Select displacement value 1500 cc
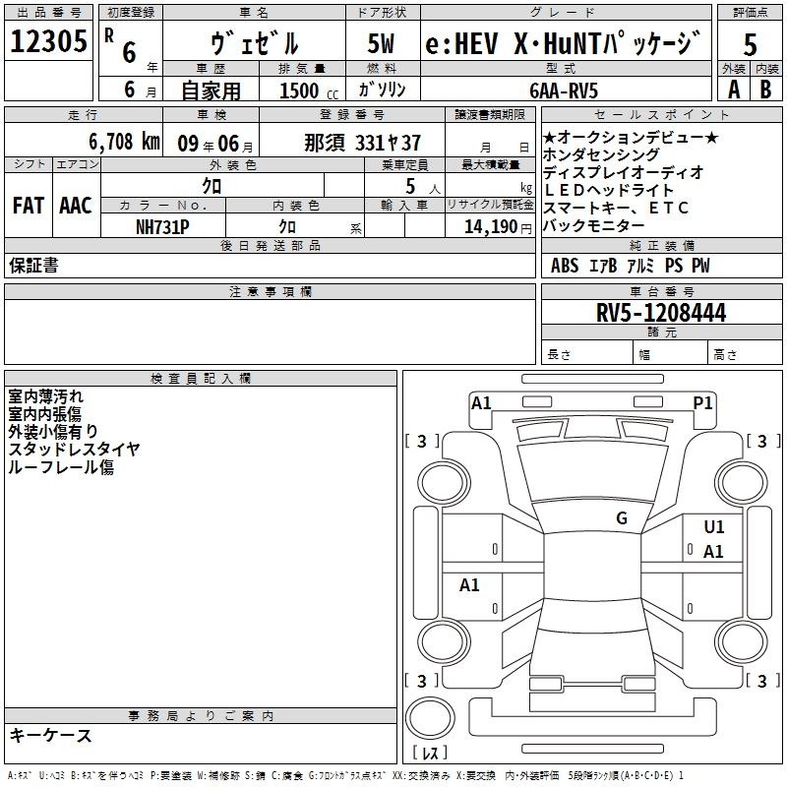The width and height of the screenshot is (787, 787). click(x=309, y=91)
